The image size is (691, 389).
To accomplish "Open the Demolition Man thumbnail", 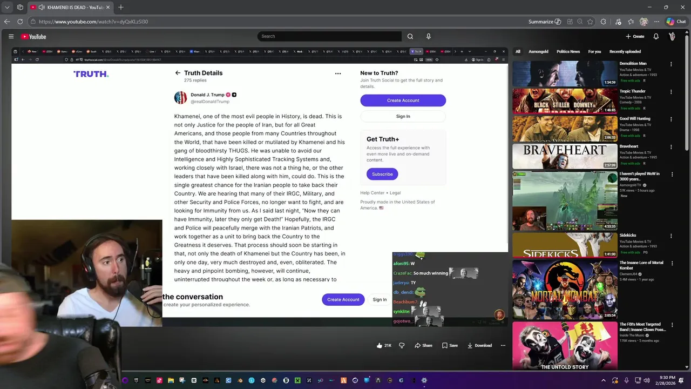I will [565, 73].
